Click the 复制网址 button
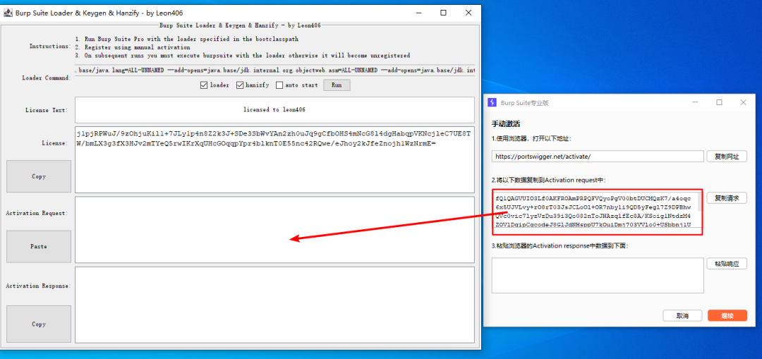Screen dimensions: 762x359 click(727, 157)
